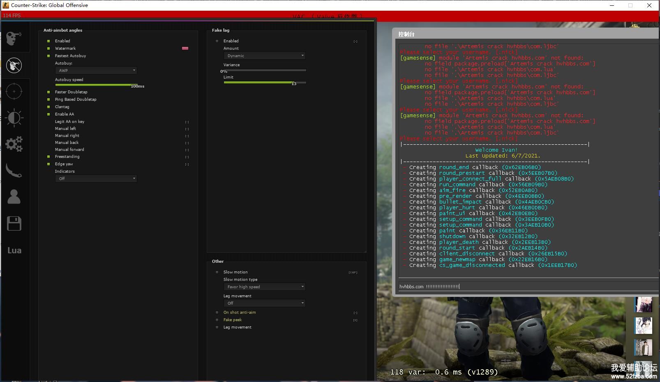Enable On shot anti-aim checkbox
The height and width of the screenshot is (382, 660).
(x=217, y=313)
